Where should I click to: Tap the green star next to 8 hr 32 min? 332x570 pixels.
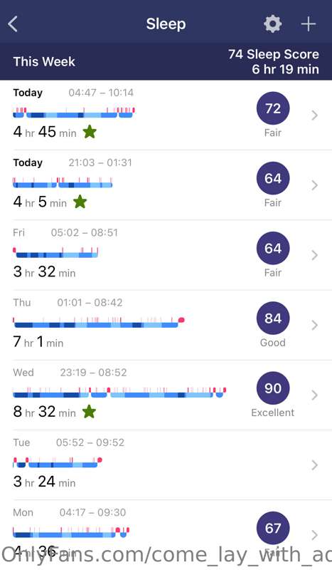(x=89, y=412)
